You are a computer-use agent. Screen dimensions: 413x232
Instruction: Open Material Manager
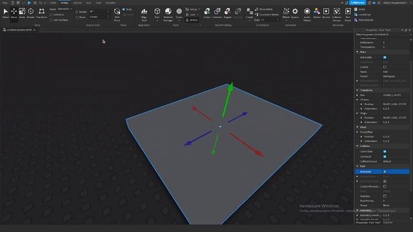coord(168,14)
